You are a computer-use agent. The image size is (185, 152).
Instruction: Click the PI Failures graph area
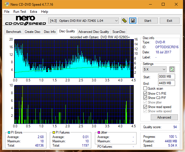(x=74, y=104)
